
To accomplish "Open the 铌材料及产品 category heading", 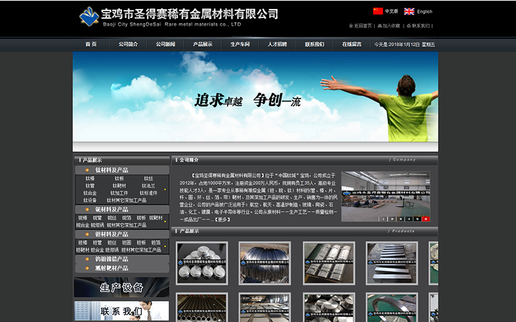I will pyautogui.click(x=112, y=210).
